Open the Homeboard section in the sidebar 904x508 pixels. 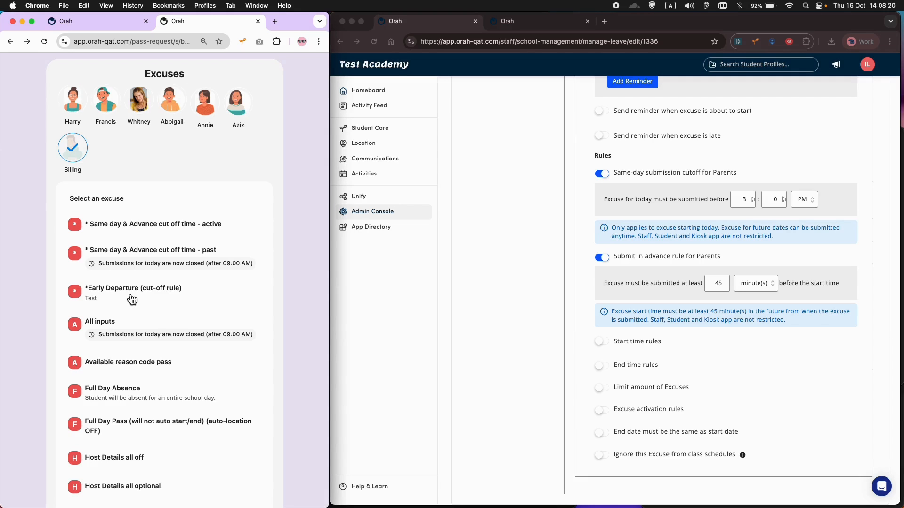tap(343, 90)
